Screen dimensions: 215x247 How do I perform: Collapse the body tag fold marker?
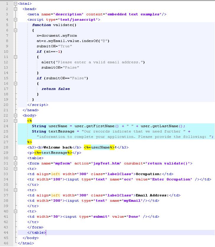tap(15, 115)
